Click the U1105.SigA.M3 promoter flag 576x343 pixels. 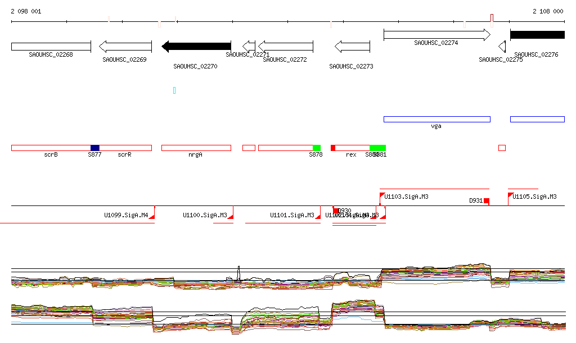[511, 195]
